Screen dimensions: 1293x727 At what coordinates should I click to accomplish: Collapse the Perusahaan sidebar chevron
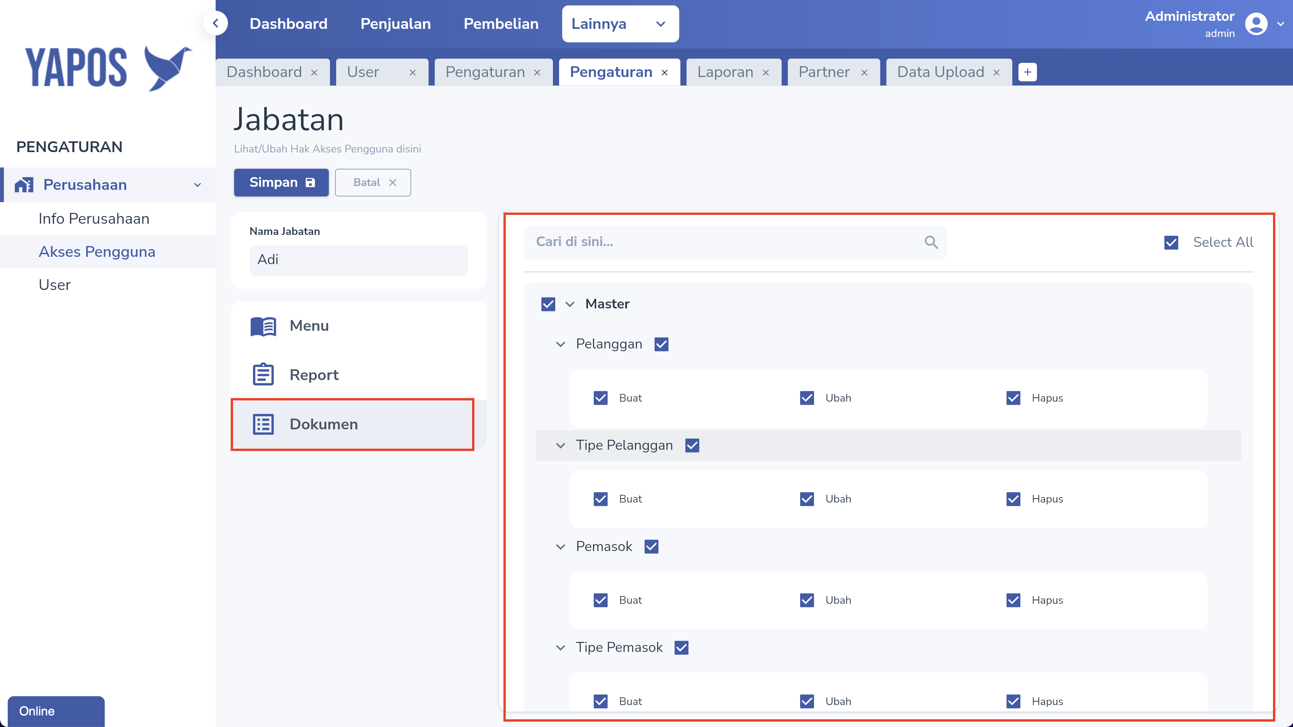[198, 185]
